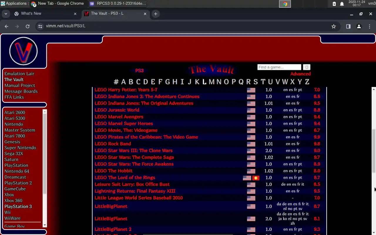Open Chrome side panel icon
Viewport: 376px width, 235px height.
coord(348,26)
